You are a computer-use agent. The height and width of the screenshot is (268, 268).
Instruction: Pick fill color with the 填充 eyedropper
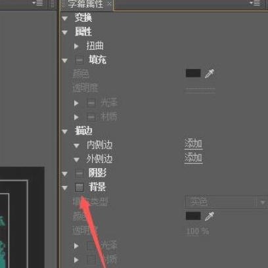pyautogui.click(x=210, y=74)
